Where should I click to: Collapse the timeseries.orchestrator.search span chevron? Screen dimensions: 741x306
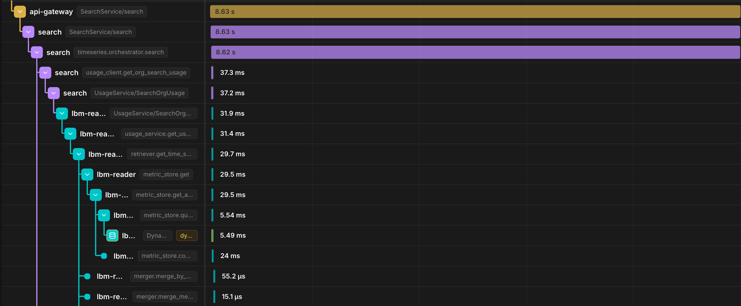[x=37, y=52]
